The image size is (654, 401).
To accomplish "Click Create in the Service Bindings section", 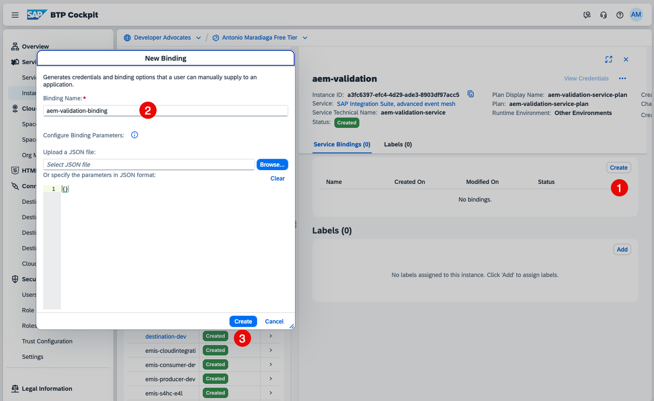I will (619, 167).
